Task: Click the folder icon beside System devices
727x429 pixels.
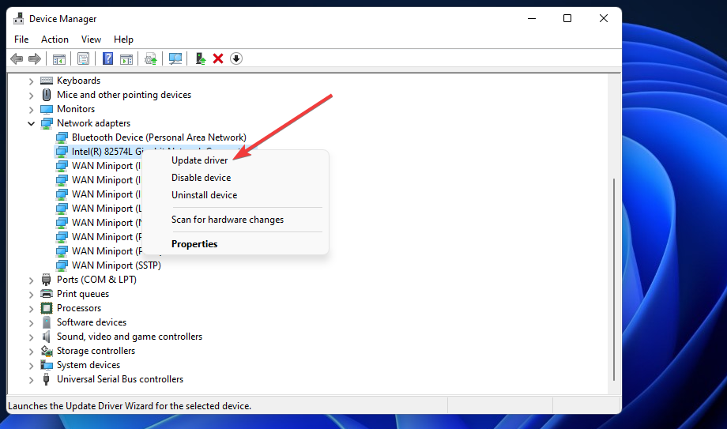Action: pyautogui.click(x=47, y=365)
